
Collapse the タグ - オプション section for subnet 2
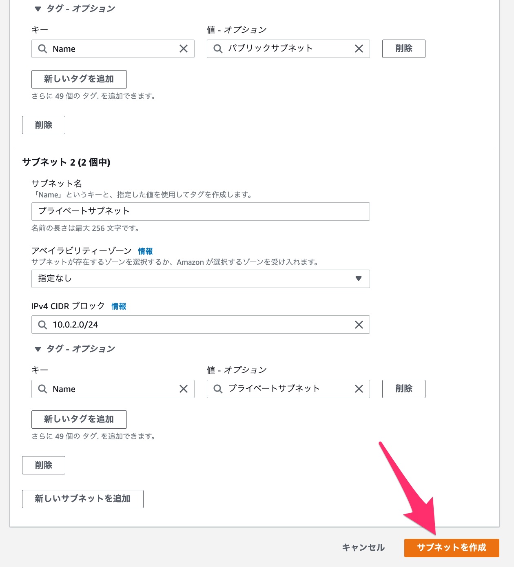[37, 349]
